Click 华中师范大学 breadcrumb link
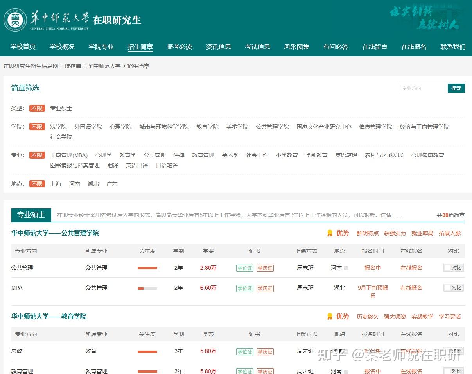Screen dimensions: 472x374 [104, 66]
